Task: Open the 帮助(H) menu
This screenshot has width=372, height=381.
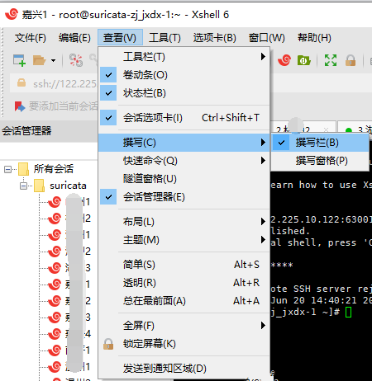Action: click(314, 38)
